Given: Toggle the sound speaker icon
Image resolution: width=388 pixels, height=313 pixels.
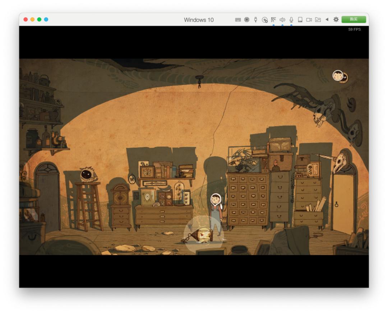Looking at the screenshot, I should pyautogui.click(x=282, y=20).
